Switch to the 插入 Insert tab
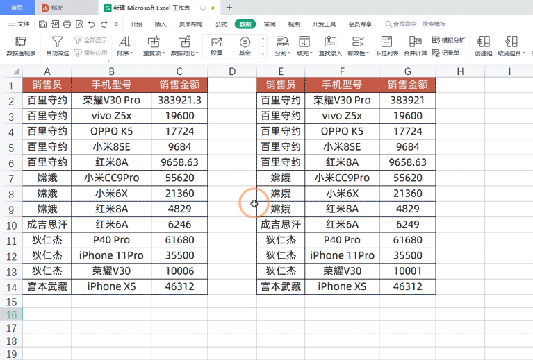The width and height of the screenshot is (533, 360). 161,24
